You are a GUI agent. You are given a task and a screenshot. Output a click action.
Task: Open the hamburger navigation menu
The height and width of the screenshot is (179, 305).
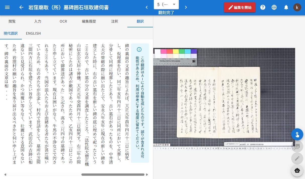(7, 7)
